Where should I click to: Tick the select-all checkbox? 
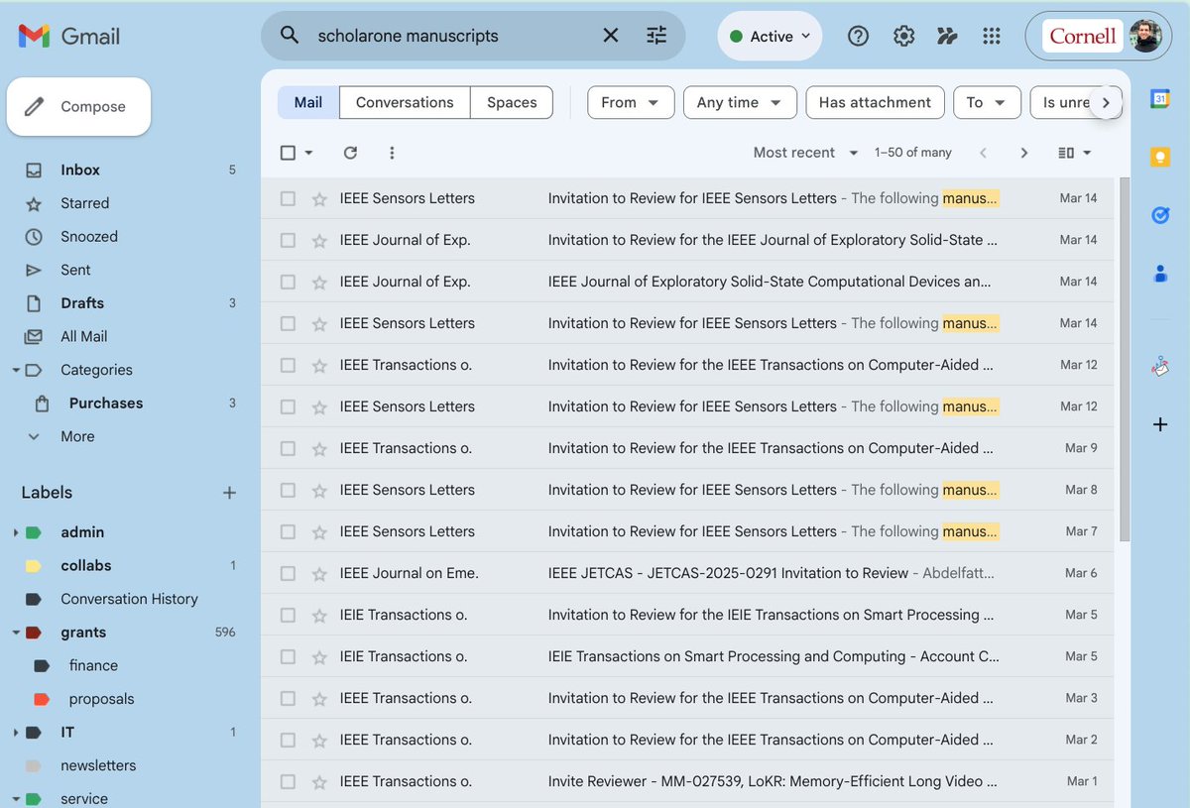point(288,153)
